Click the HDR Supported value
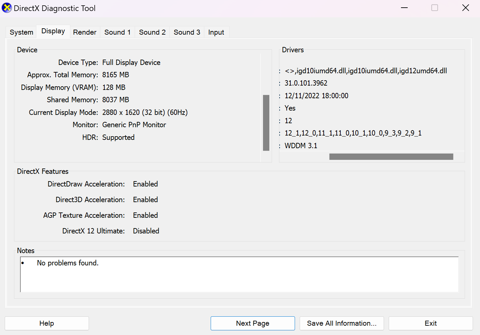Image resolution: width=480 pixels, height=335 pixels. point(118,137)
